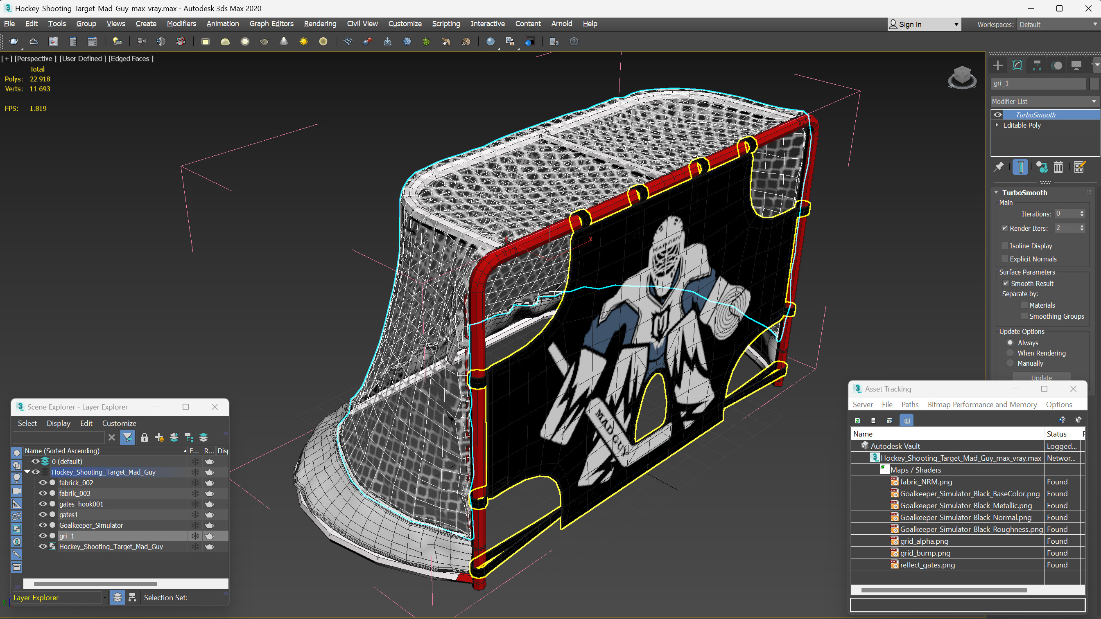Click Configure Modifier Sets icon
The width and height of the screenshot is (1101, 619).
pos(1080,167)
